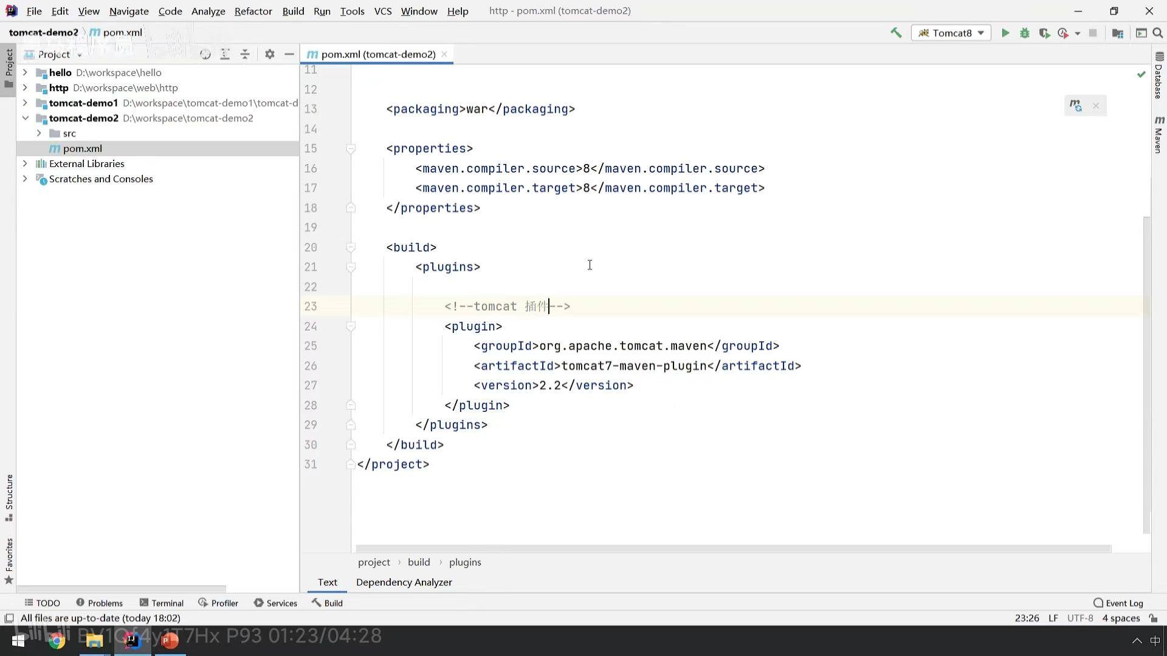Toggle fold marker at build line 20
Screen dimensions: 1167x656
pyautogui.click(x=351, y=248)
